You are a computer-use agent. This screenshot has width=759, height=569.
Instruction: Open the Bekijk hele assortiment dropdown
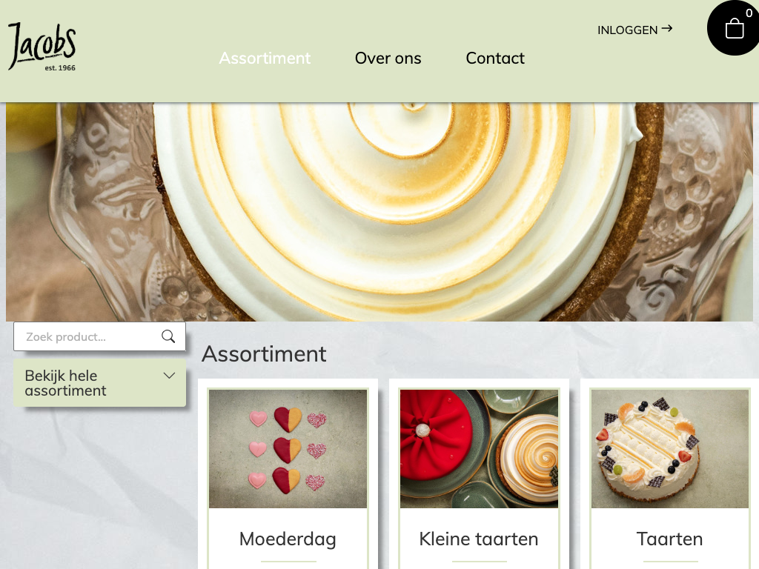click(100, 383)
